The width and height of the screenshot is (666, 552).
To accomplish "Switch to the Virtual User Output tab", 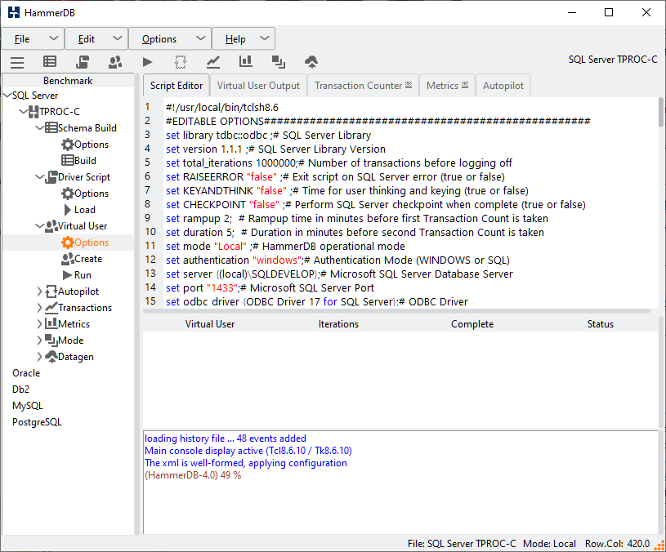I will click(x=258, y=86).
